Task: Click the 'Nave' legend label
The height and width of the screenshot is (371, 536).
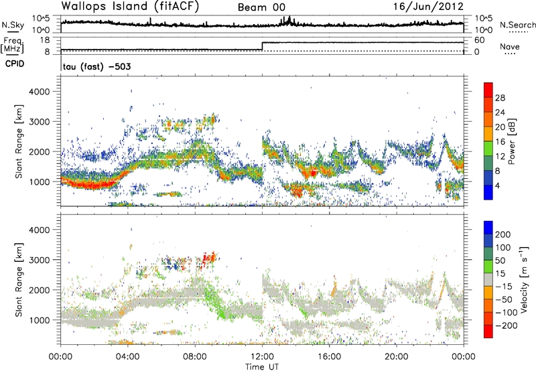Action: coord(510,46)
